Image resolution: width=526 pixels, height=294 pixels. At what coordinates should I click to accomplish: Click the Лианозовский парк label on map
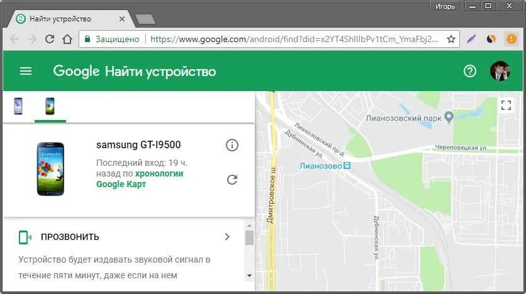click(x=403, y=118)
